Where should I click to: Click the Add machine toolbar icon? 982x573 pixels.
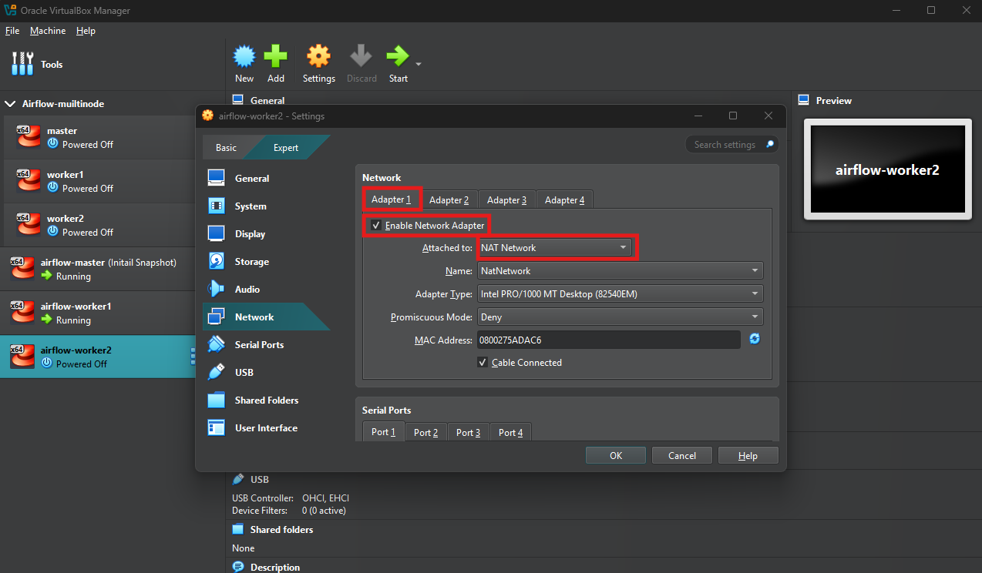click(276, 57)
